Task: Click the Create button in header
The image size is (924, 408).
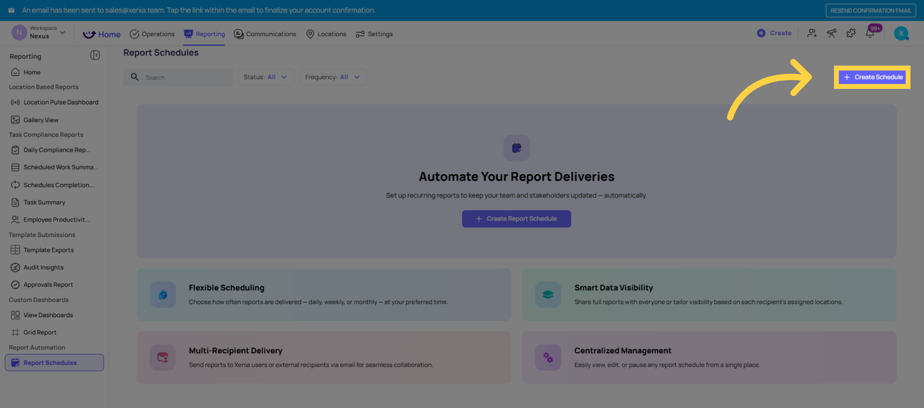Action: click(x=774, y=33)
